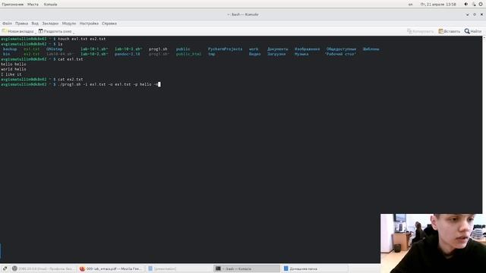
Task: Click the volume speaker icon
Action: tap(465, 5)
